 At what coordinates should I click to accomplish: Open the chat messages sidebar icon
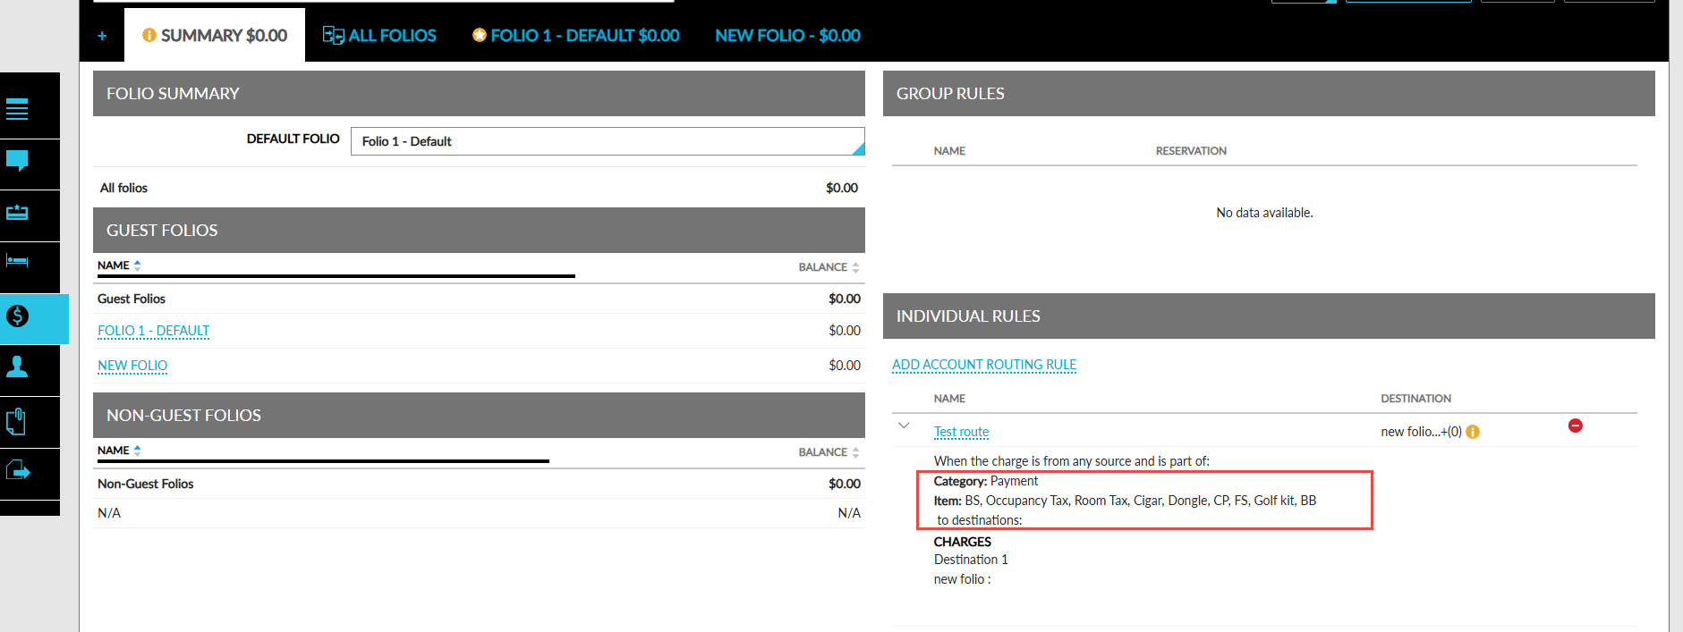[x=17, y=162]
